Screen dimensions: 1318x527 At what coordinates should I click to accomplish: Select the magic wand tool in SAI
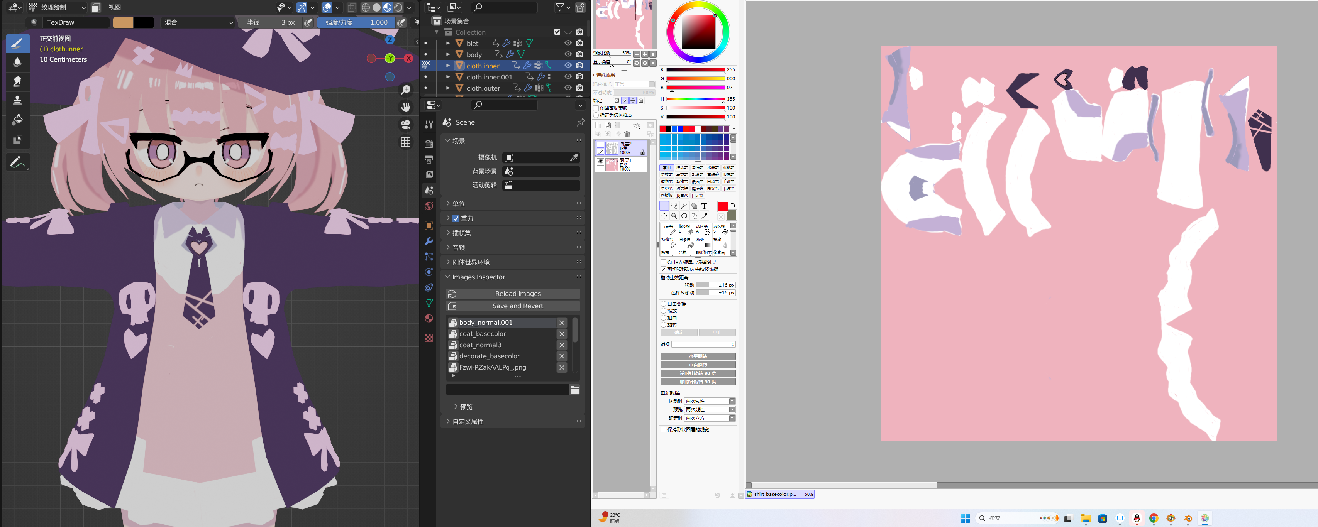click(684, 206)
